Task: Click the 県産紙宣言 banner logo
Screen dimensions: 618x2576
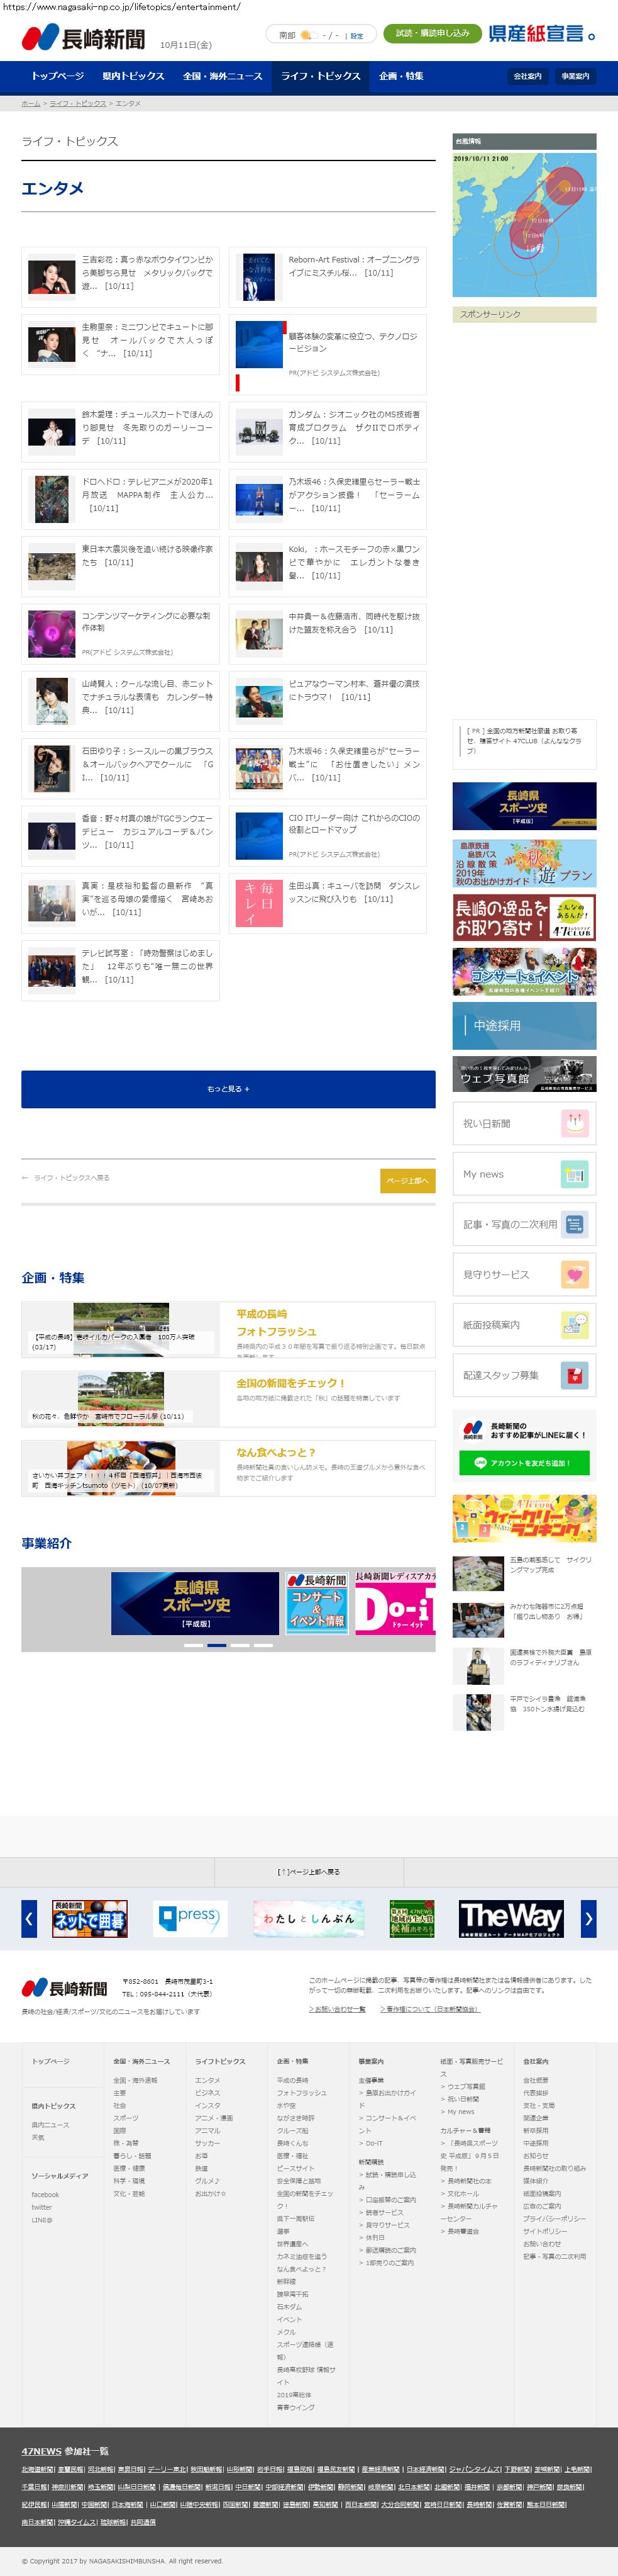Action: coord(542,34)
